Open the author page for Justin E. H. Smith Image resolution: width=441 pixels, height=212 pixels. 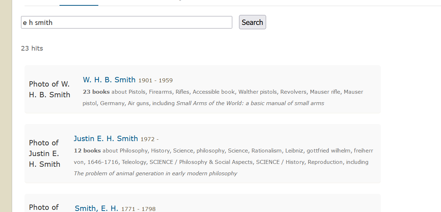(x=106, y=139)
